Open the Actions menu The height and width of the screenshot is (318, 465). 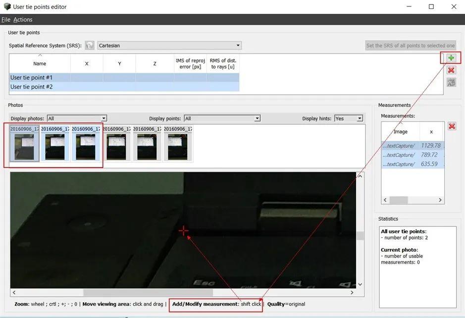click(23, 19)
